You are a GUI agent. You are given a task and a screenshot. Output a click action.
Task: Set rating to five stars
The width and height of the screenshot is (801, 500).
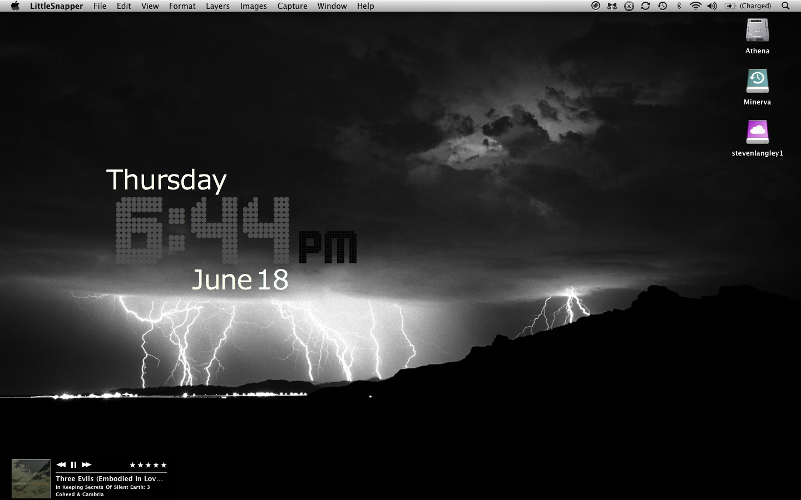point(164,465)
